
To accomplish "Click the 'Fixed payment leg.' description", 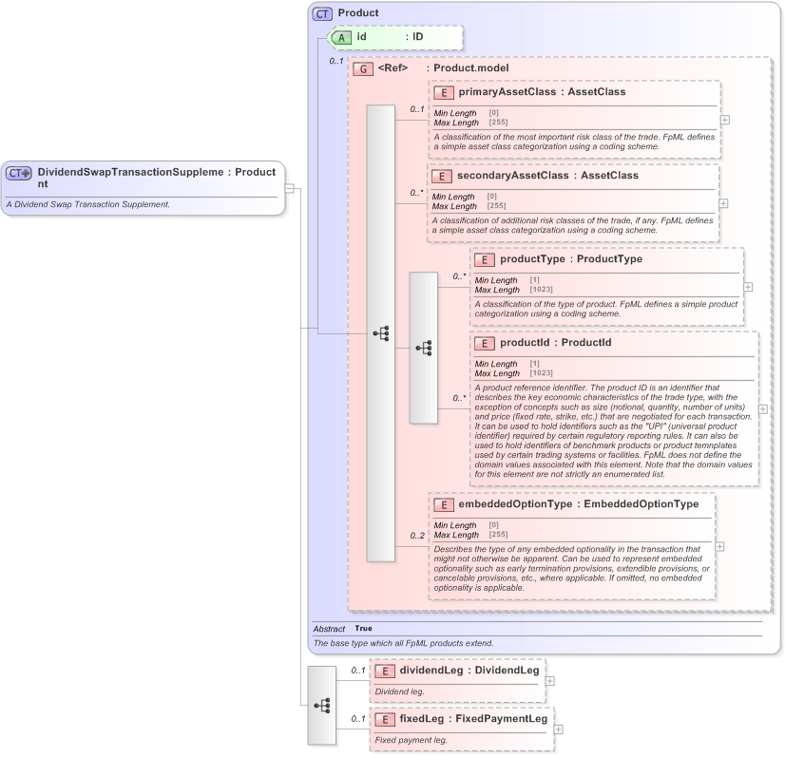I will (x=411, y=741).
